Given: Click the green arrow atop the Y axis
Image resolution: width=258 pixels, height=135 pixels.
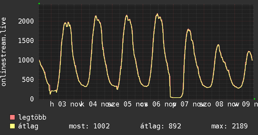Looking at the screenshot, I should (x=39, y=3).
